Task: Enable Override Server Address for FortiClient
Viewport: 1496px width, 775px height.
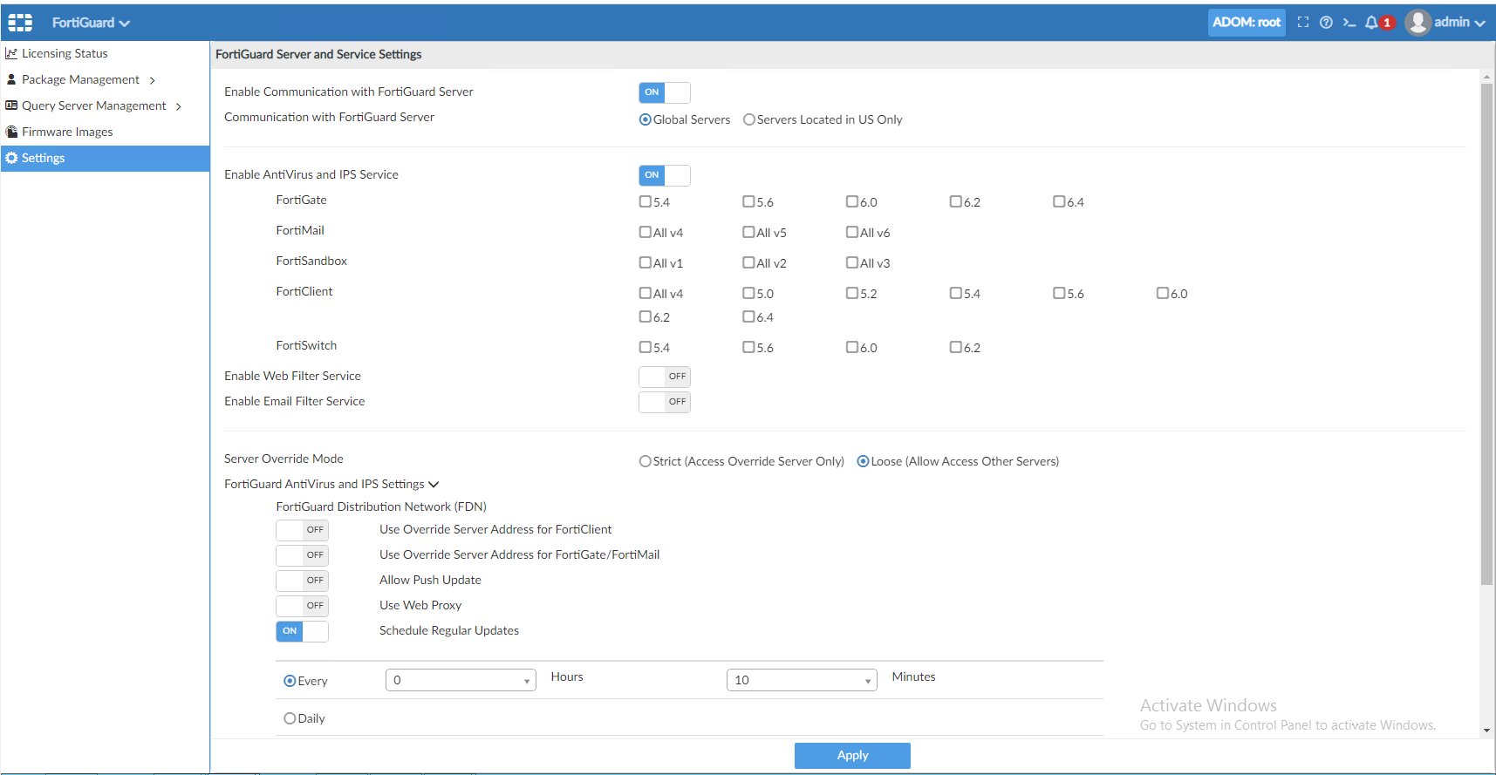Action: tap(302, 530)
